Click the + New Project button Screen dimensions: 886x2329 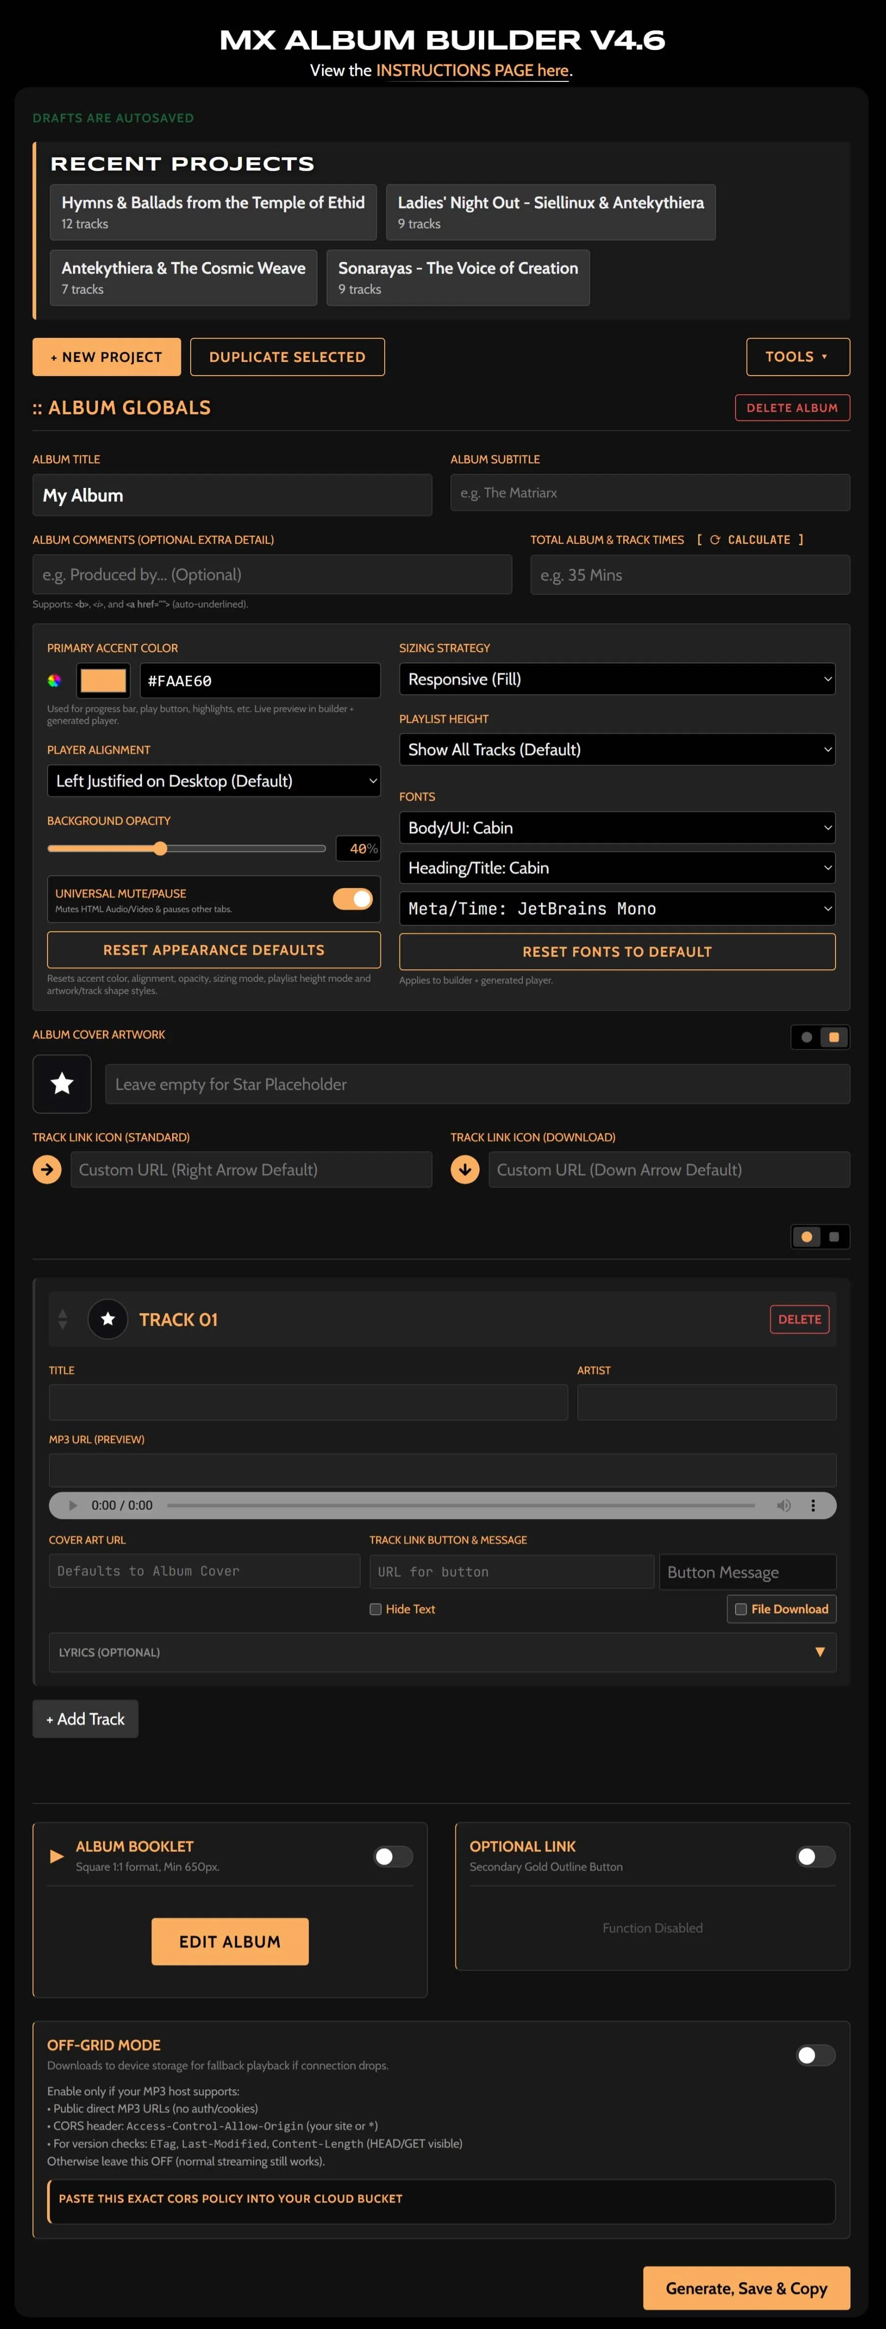(x=106, y=356)
